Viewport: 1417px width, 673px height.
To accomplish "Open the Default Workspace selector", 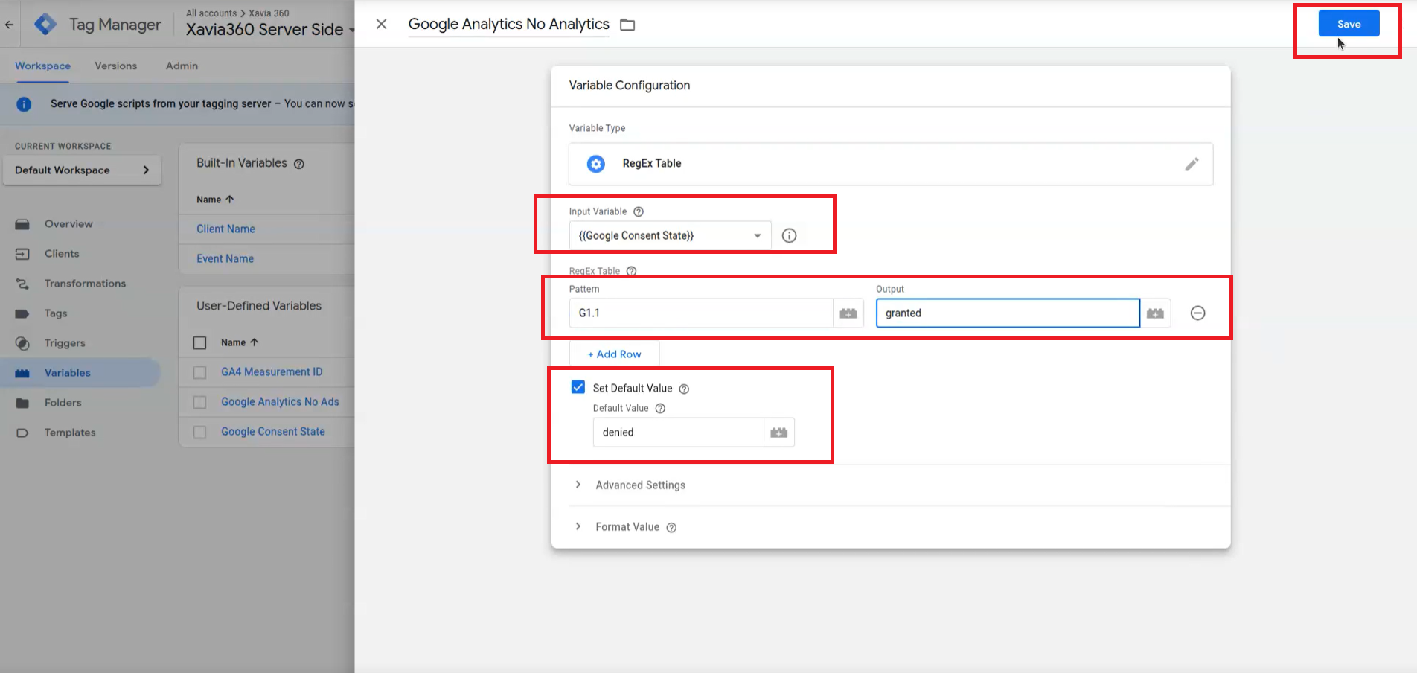I will pos(82,170).
